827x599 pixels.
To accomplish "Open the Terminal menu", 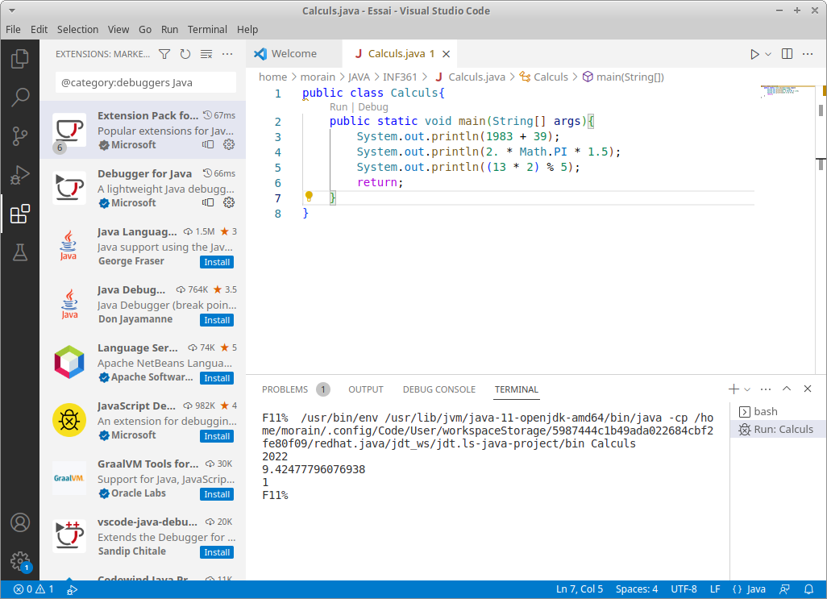I will (x=207, y=30).
